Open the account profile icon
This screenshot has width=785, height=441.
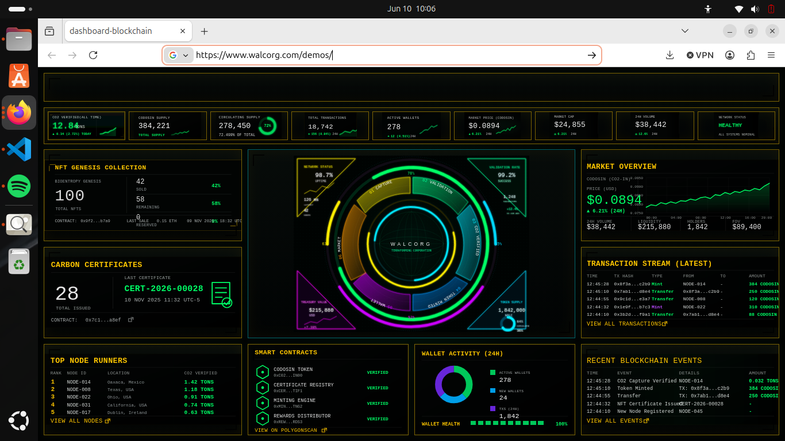pyautogui.click(x=730, y=55)
